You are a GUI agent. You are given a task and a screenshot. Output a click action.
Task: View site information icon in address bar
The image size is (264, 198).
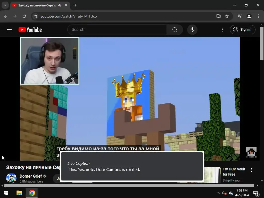coord(35,16)
